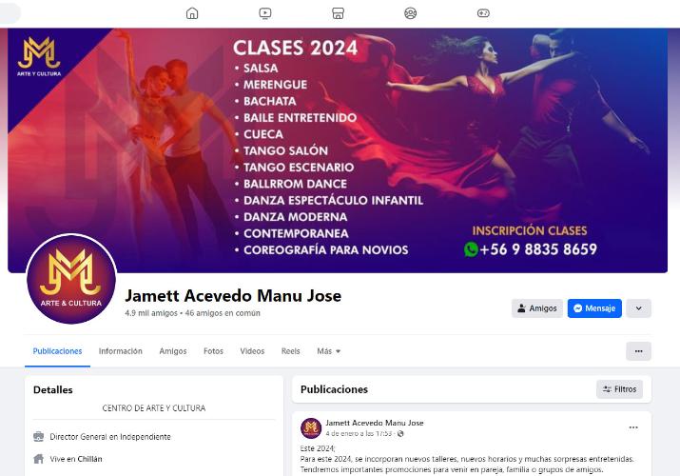Open the Filtros button for publications
This screenshot has height=476, width=680.
[x=619, y=389]
